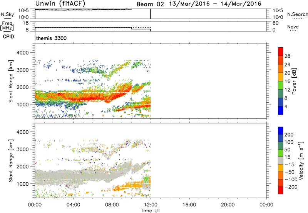The width and height of the screenshot is (308, 213).
Task: Click the 'Velocity [m s⁻¹]' colorbar label
Action: pyautogui.click(x=301, y=160)
